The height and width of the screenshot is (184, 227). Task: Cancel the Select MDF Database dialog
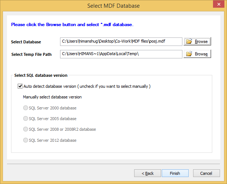point(206,173)
